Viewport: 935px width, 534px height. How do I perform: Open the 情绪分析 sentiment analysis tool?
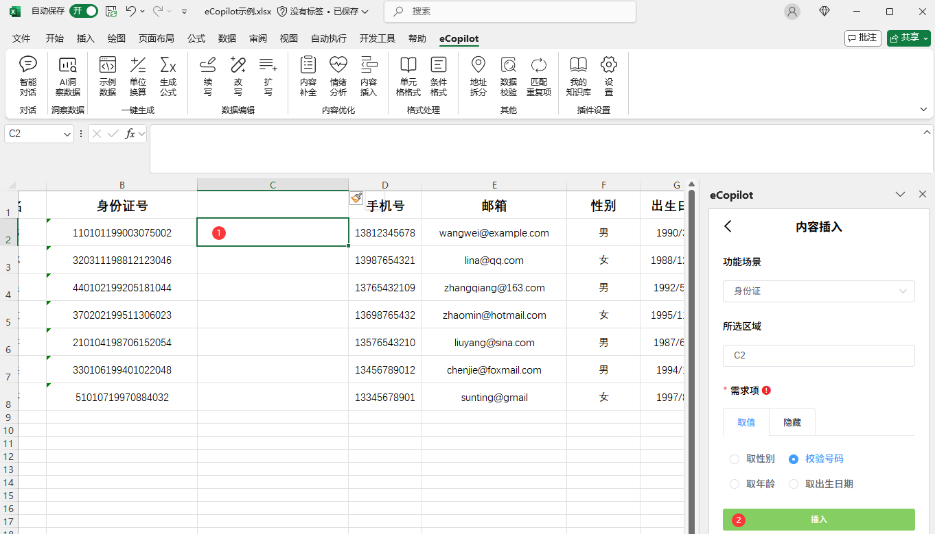pyautogui.click(x=338, y=75)
